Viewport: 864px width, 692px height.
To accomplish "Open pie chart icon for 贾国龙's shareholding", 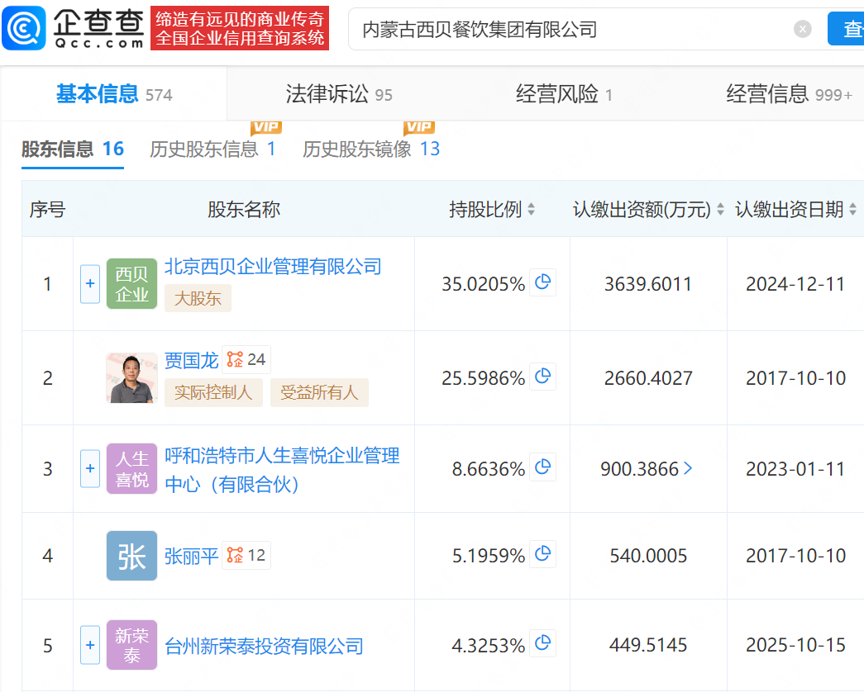I will (542, 377).
